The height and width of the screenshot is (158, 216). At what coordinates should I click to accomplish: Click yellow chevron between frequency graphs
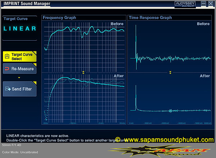point(83,73)
